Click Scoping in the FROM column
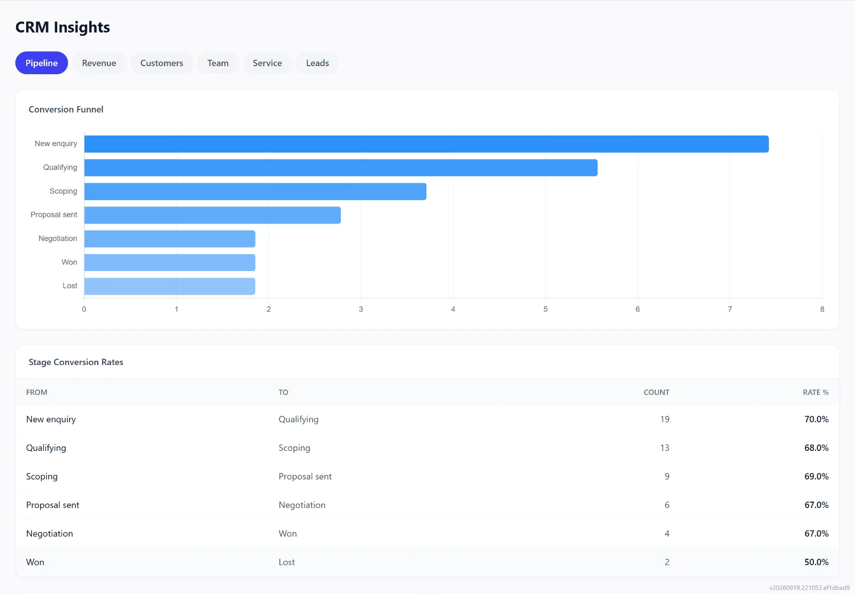Viewport: 855px width, 595px height. click(x=42, y=477)
